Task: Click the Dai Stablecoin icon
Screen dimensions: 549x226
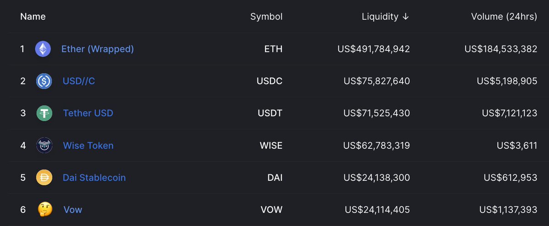Action: tap(44, 178)
